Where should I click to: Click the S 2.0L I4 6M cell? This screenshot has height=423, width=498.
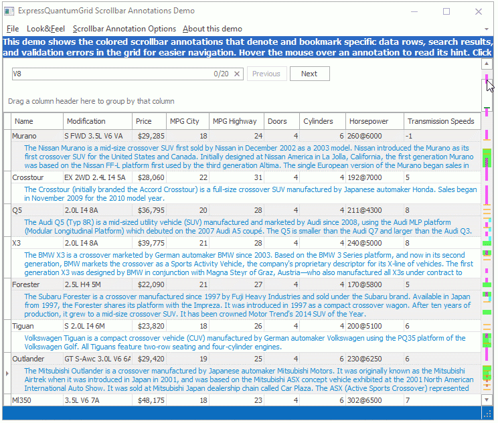point(98,326)
